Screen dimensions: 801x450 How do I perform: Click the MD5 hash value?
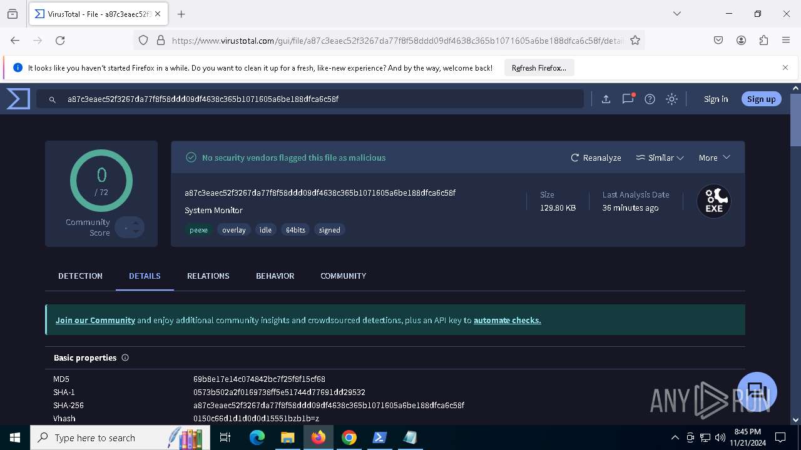(259, 379)
